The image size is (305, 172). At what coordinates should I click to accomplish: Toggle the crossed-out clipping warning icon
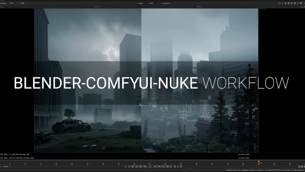click(285, 3)
